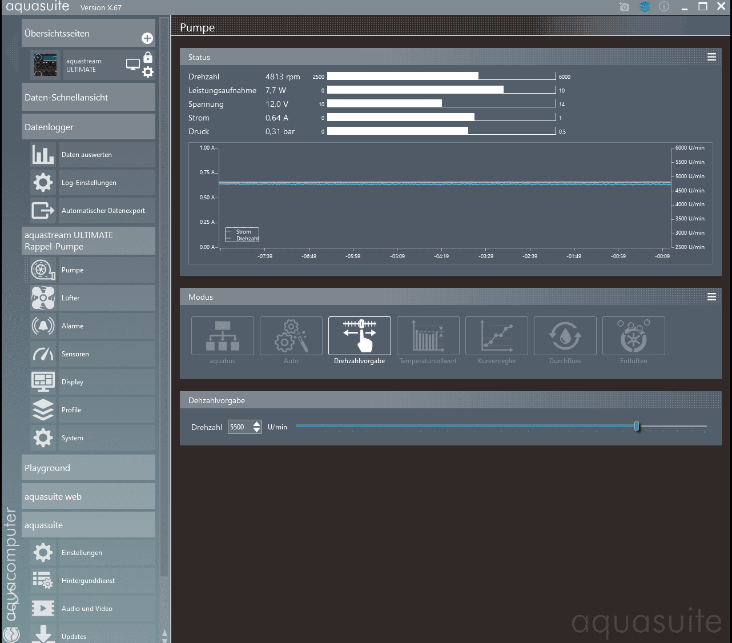Image resolution: width=732 pixels, height=643 pixels.
Task: Expand the Playground section
Action: tap(89, 468)
